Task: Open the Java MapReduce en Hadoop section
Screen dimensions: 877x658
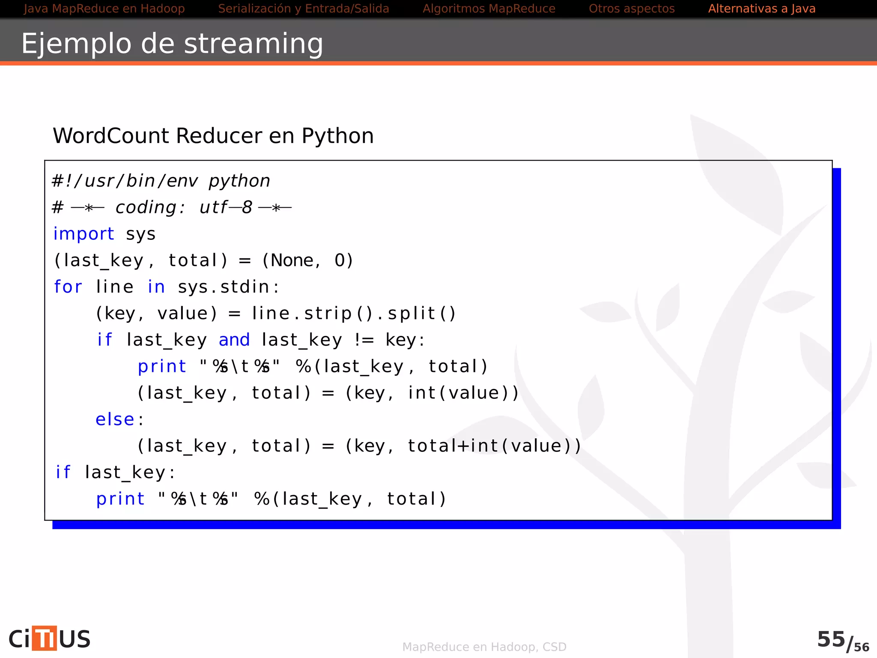Action: 104,9
